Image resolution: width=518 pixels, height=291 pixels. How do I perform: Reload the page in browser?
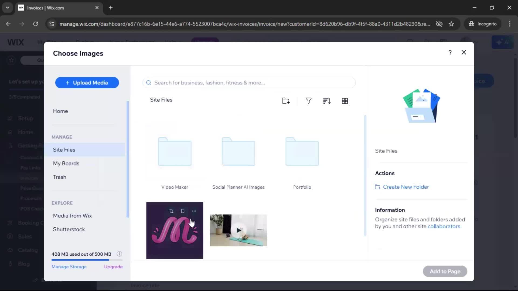35,24
